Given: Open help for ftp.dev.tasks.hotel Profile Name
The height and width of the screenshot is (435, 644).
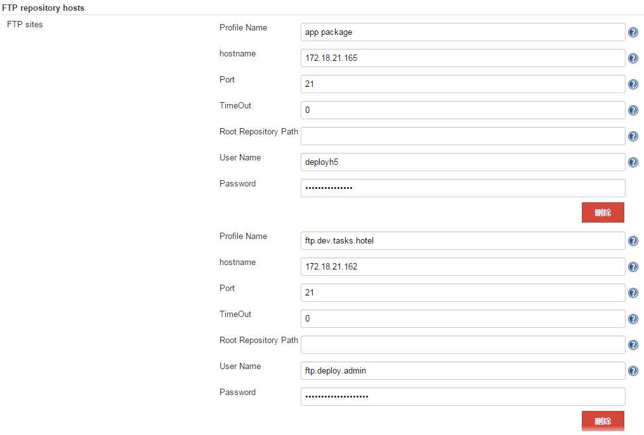Looking at the screenshot, I should pos(633,241).
